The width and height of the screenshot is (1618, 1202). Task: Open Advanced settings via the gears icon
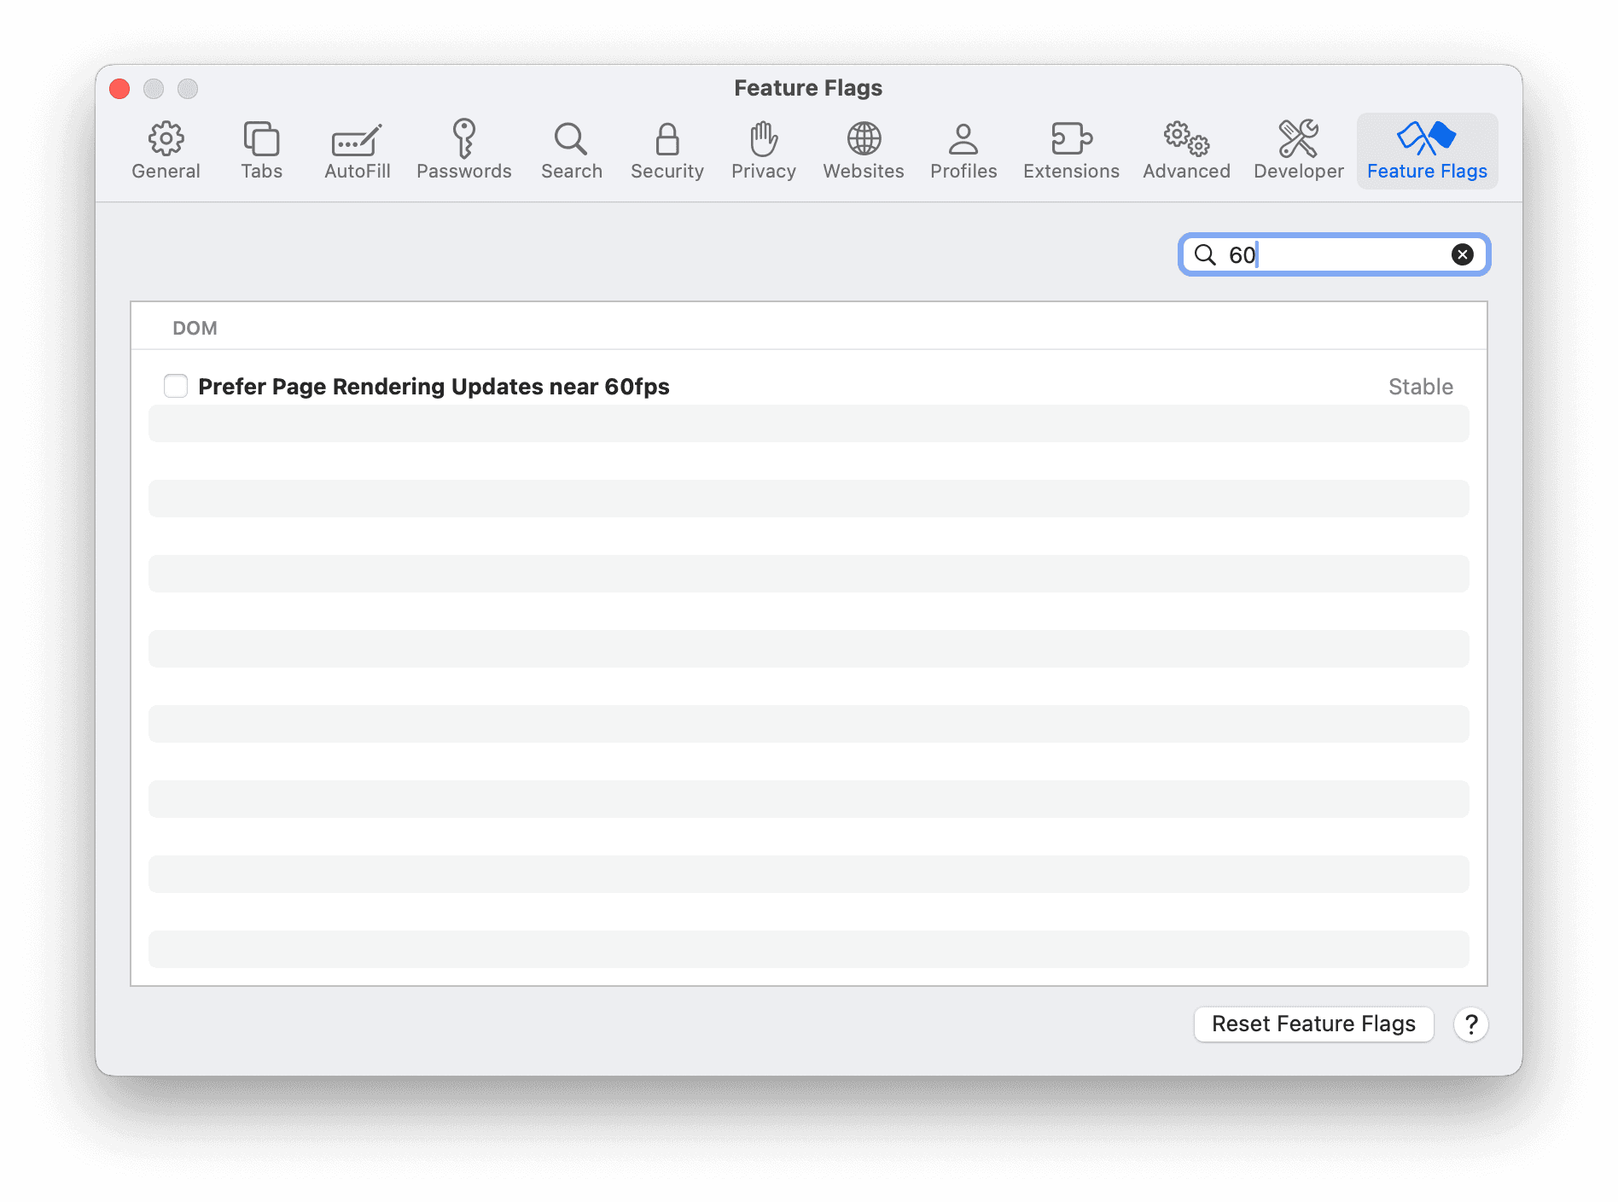[x=1185, y=150]
